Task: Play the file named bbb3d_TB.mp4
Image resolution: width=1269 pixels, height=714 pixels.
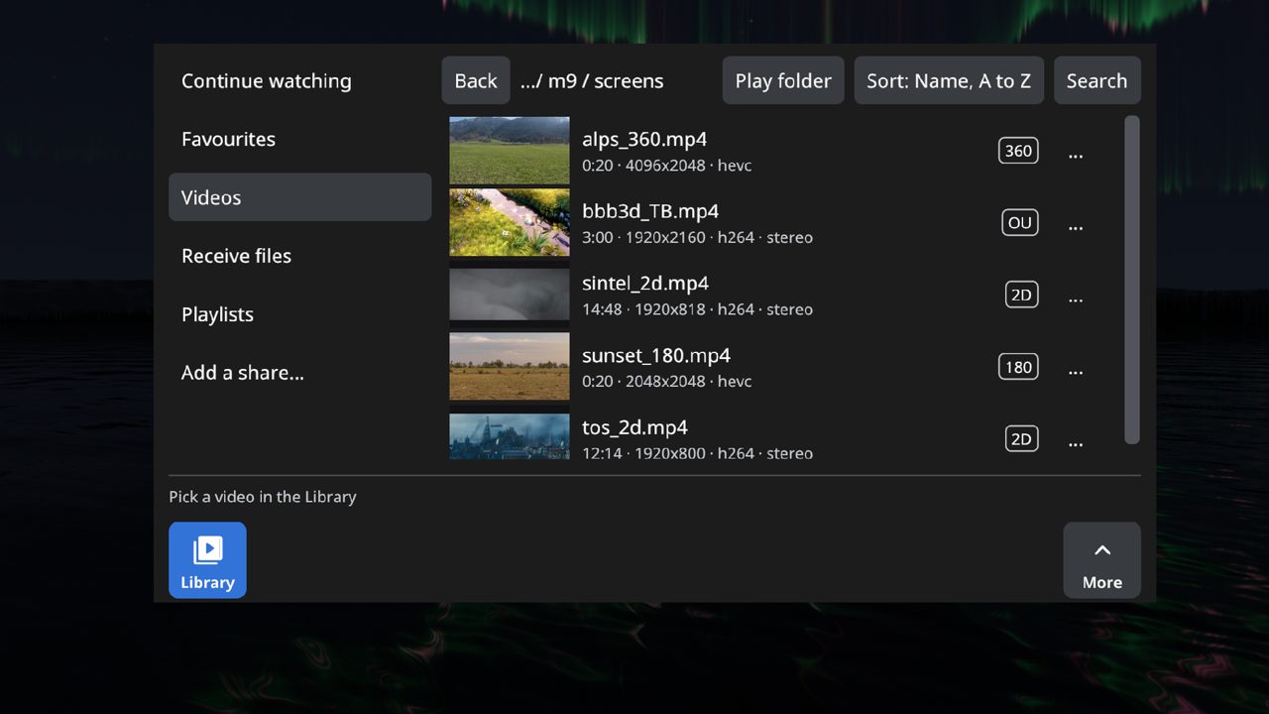Action: coord(650,211)
